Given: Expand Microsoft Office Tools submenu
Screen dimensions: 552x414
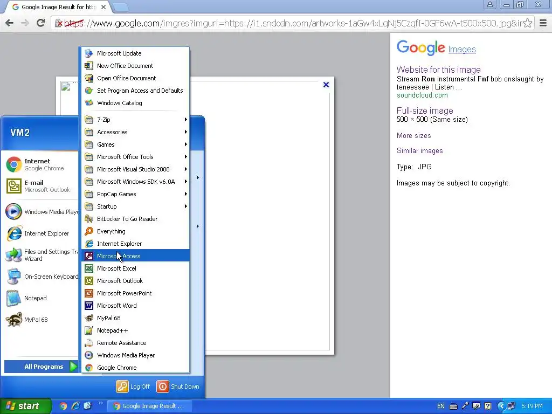Looking at the screenshot, I should [135, 157].
